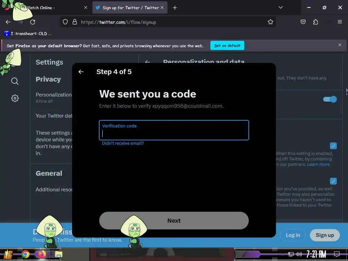Minimize the Firefox window
The image size is (348, 261).
click(309, 7)
